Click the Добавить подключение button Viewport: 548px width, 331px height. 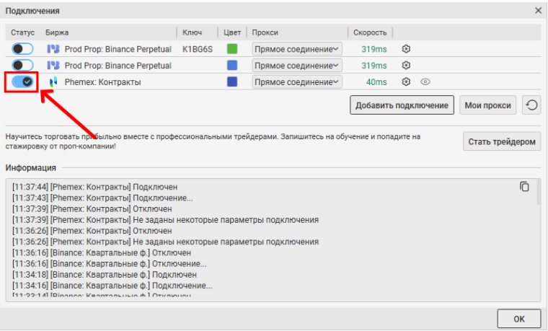click(x=402, y=105)
